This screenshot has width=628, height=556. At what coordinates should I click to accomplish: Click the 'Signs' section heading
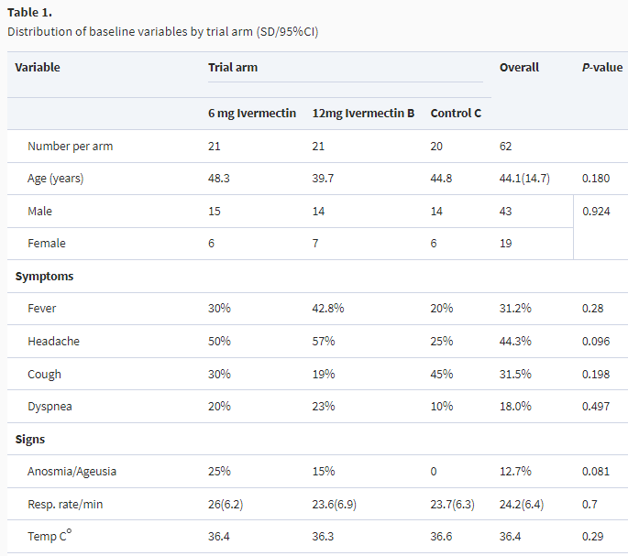click(30, 440)
